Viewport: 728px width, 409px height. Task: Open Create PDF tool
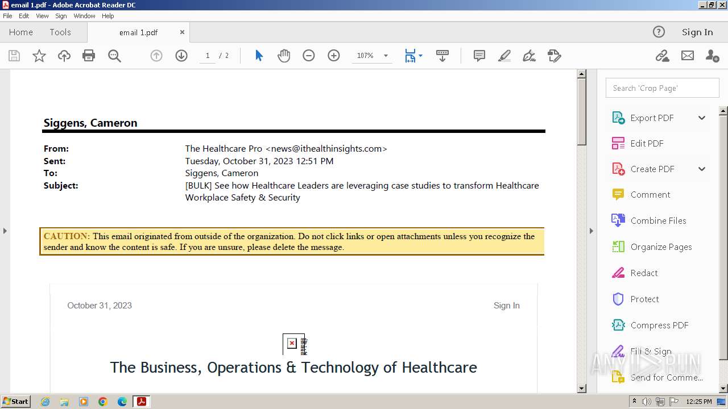tap(652, 169)
